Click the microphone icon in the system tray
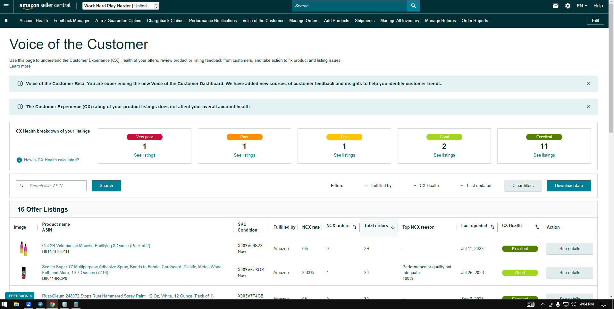The height and width of the screenshot is (309, 614). 558,304
